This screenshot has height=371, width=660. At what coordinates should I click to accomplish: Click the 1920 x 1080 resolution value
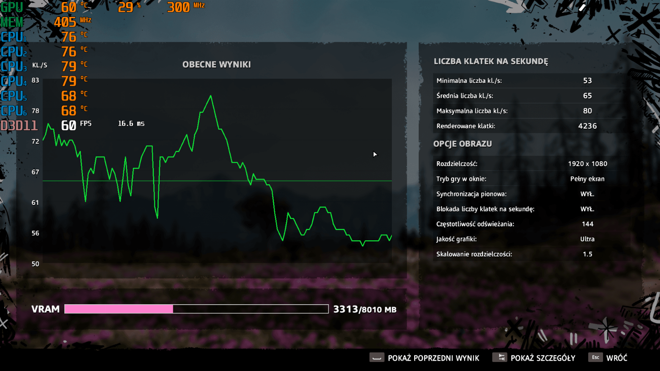[x=587, y=164]
